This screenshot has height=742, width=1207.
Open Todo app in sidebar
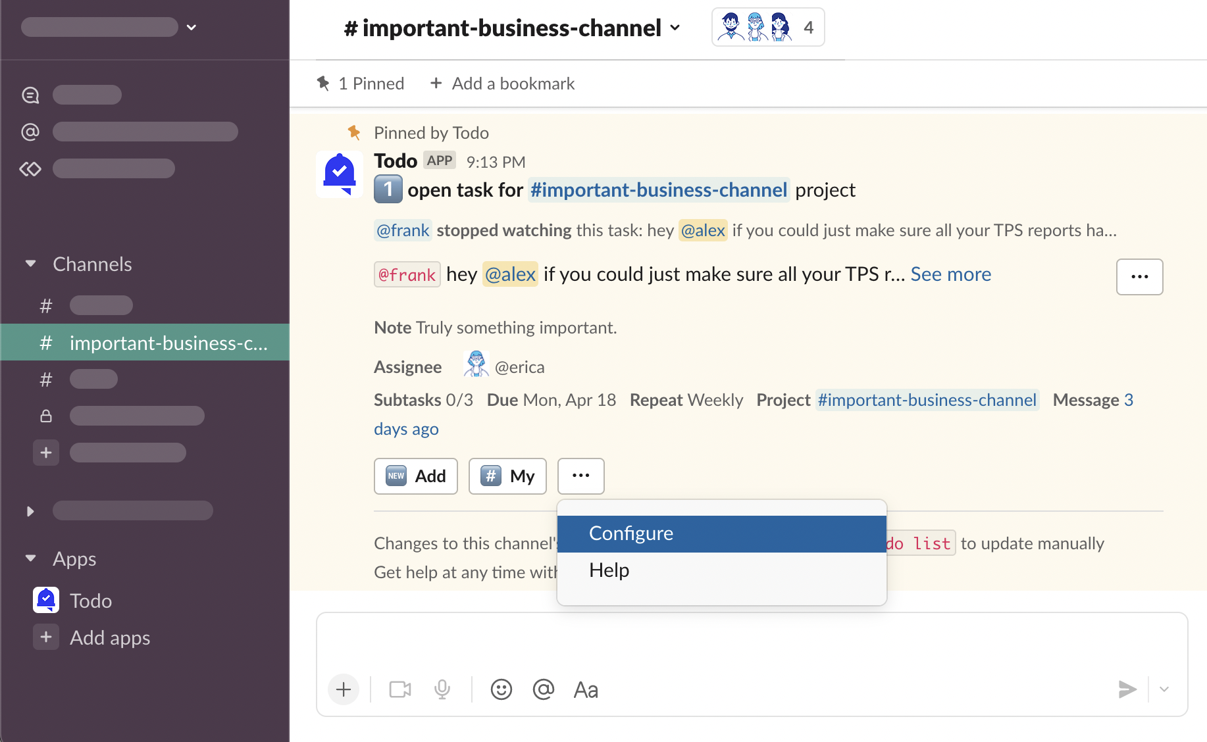click(90, 601)
